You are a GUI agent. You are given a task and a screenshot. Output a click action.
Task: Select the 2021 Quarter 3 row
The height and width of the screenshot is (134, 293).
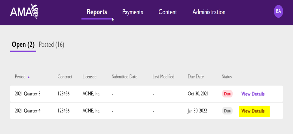[x=147, y=94]
